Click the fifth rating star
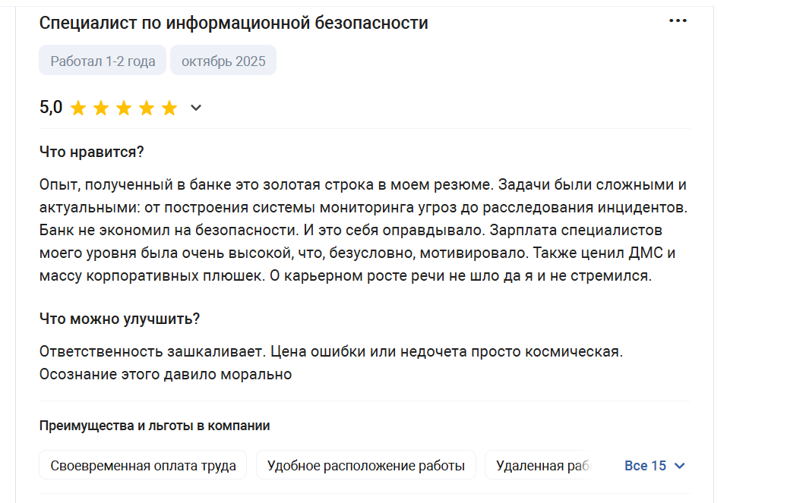Screen dimensions: 787x503 169,108
